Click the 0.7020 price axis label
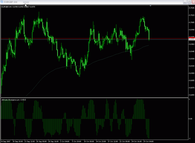 pyautogui.click(x=192, y=15)
